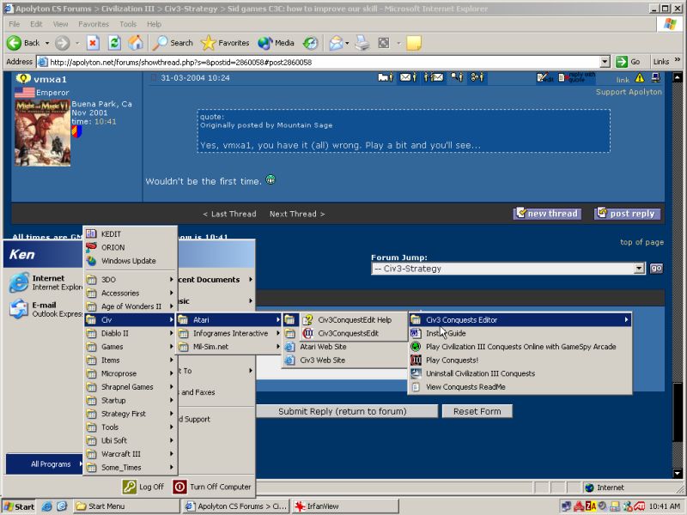The width and height of the screenshot is (687, 515).
Task: Expand the Accessories program folder
Action: (131, 293)
